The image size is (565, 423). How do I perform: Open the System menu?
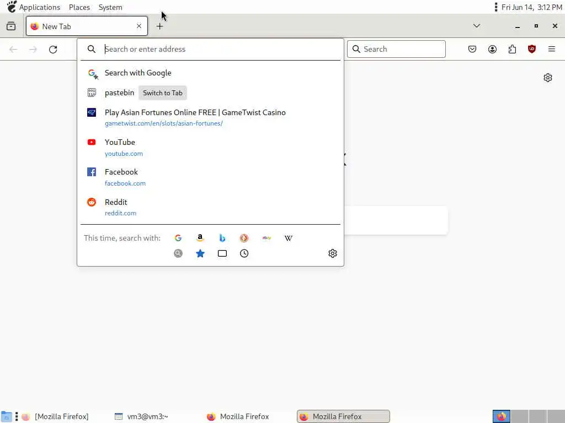click(110, 7)
